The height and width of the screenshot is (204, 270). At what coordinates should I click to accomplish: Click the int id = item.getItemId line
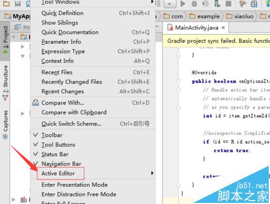click(x=237, y=116)
